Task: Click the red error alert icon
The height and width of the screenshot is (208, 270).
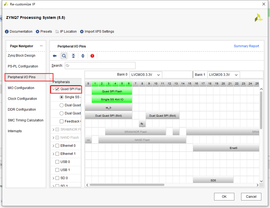Action: (92, 56)
